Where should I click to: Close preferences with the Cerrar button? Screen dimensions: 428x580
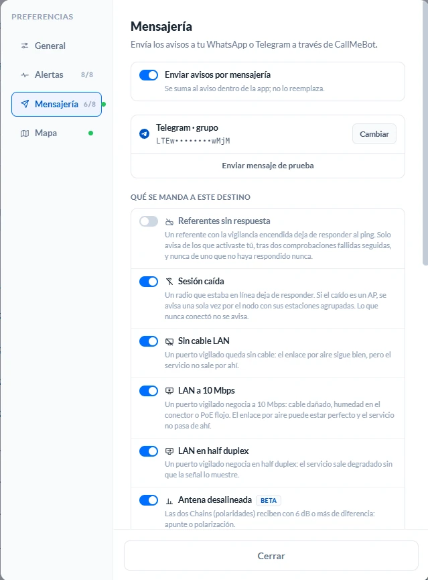point(271,556)
